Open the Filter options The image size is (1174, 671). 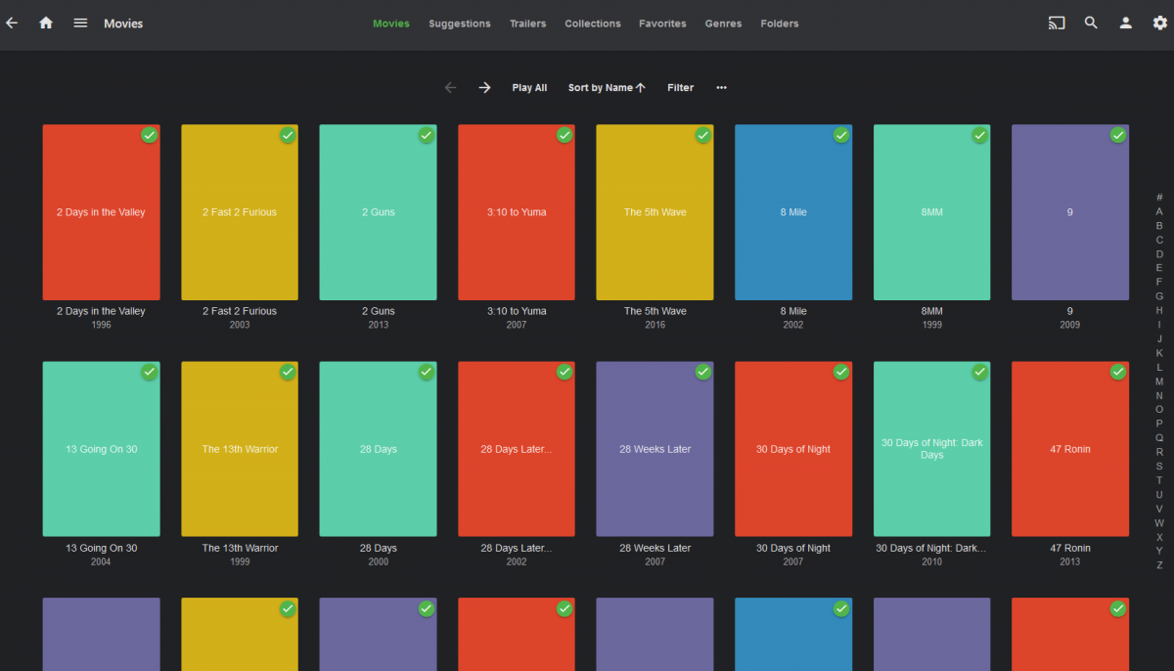680,87
